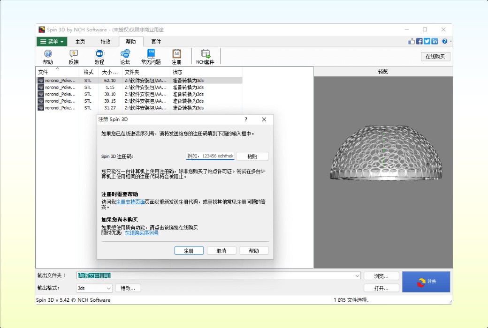488x328 pixels.
Task: Sort by the 文件 column header
Action: click(x=58, y=72)
